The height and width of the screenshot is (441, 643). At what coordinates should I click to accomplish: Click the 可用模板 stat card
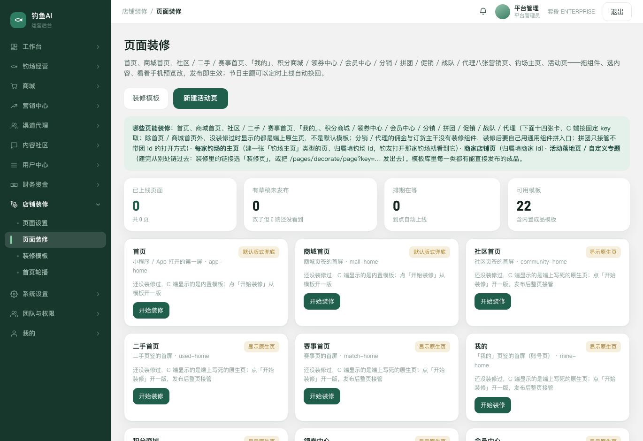pos(569,205)
